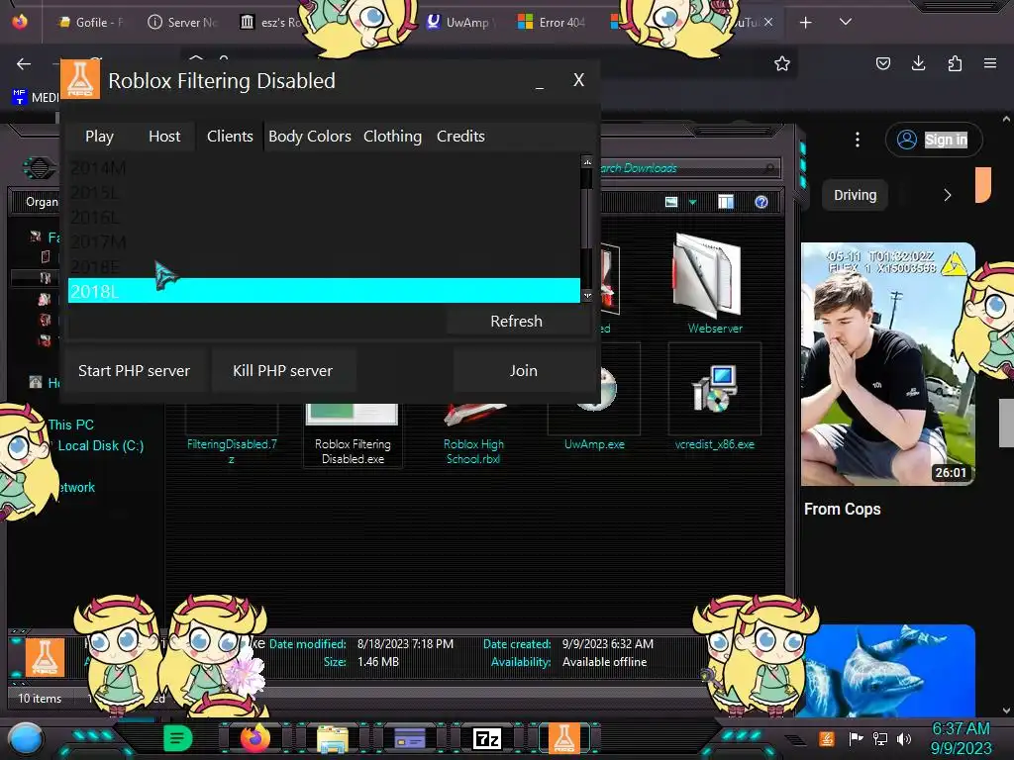The width and height of the screenshot is (1014, 760).
Task: Open Firefox downloads icon
Action: pos(918,63)
